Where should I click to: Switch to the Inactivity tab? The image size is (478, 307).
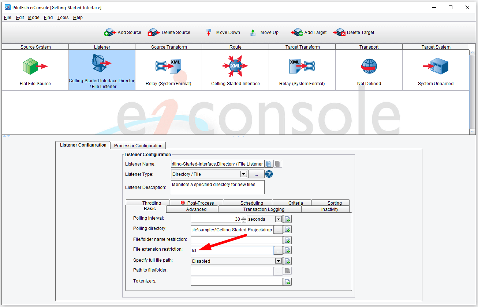coord(326,209)
